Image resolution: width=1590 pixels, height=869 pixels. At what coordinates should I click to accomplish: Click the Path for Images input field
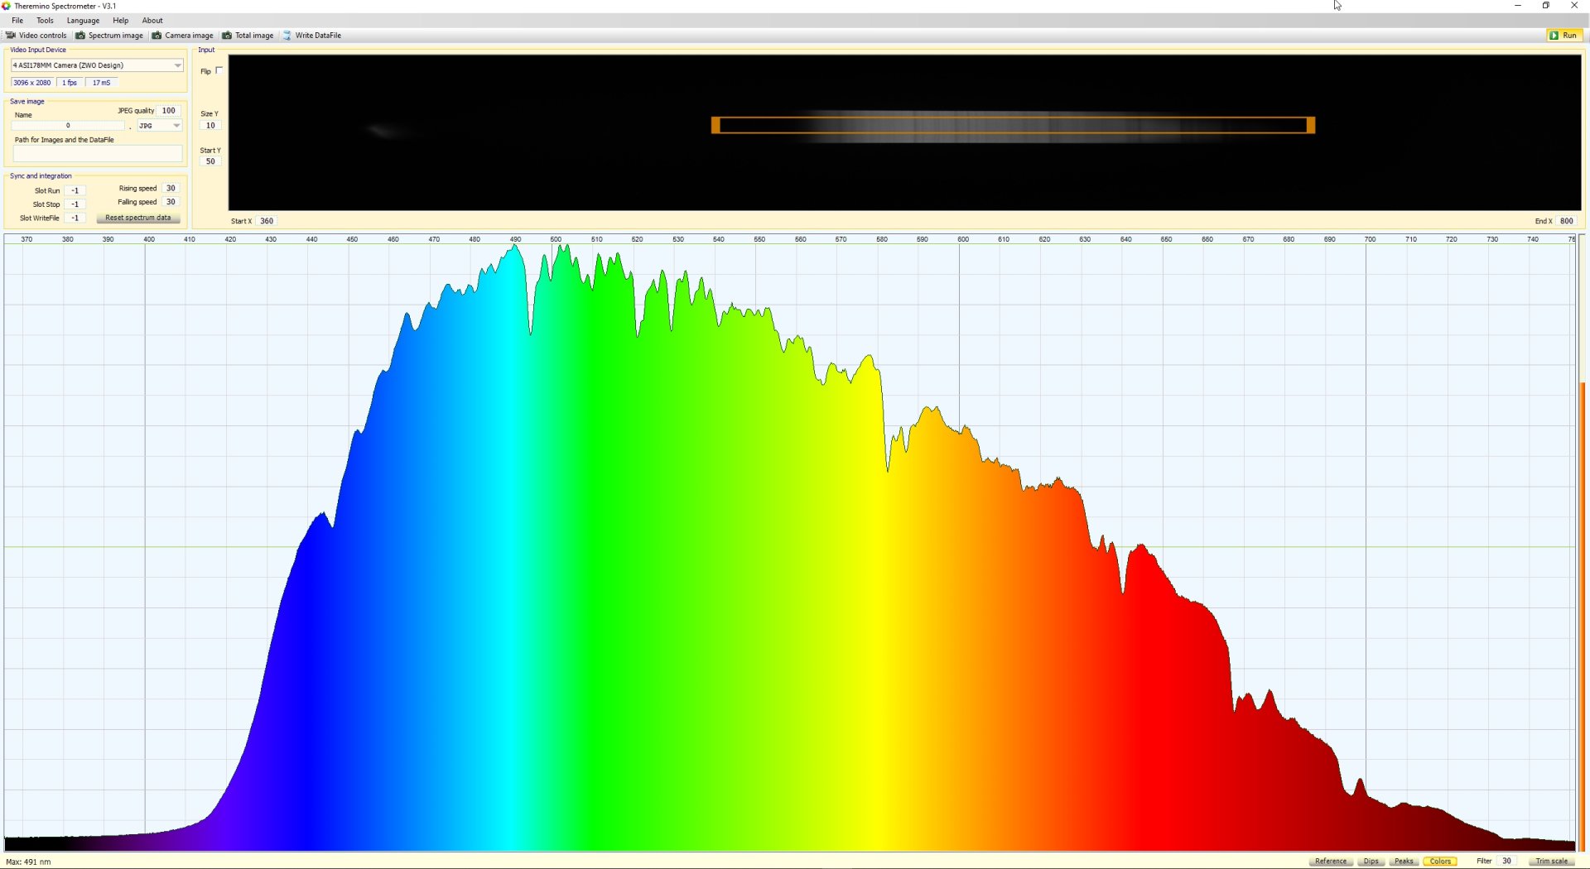click(x=97, y=153)
